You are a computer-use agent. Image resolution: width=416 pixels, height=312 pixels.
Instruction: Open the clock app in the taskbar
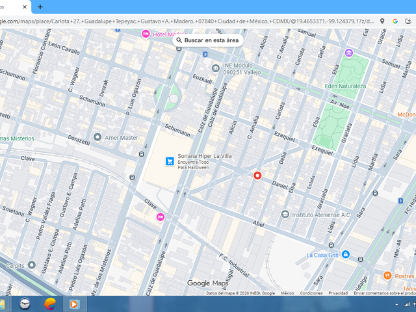point(25,304)
